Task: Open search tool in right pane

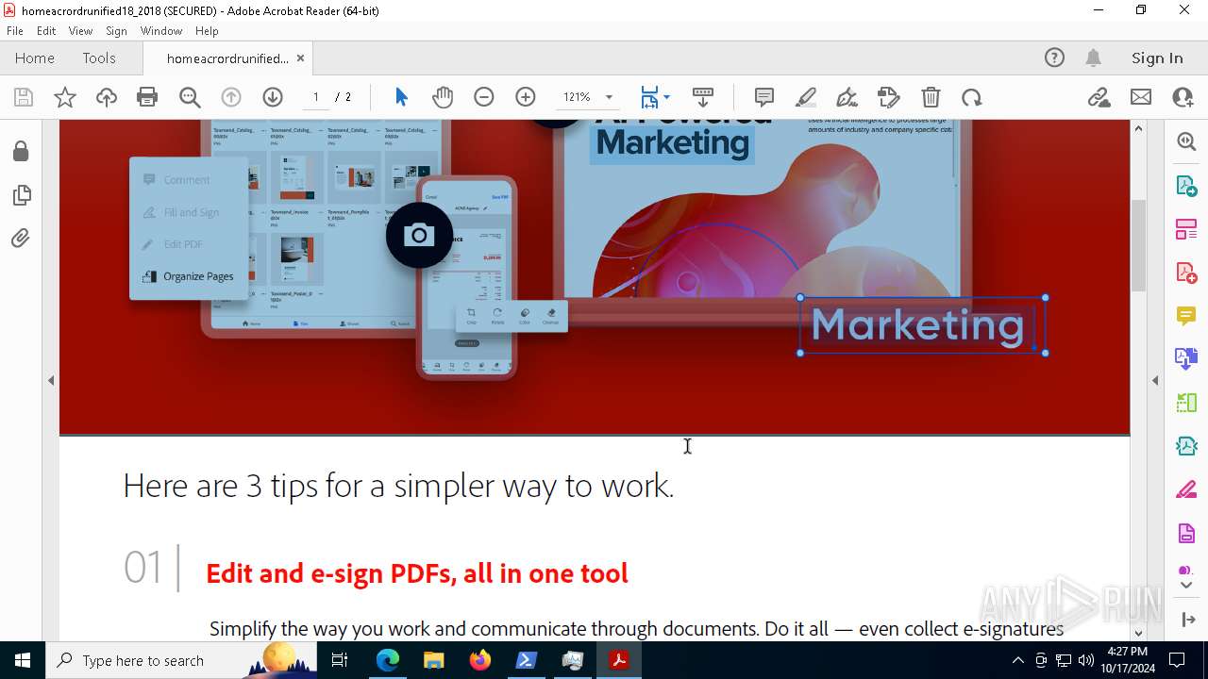Action: tap(1186, 141)
